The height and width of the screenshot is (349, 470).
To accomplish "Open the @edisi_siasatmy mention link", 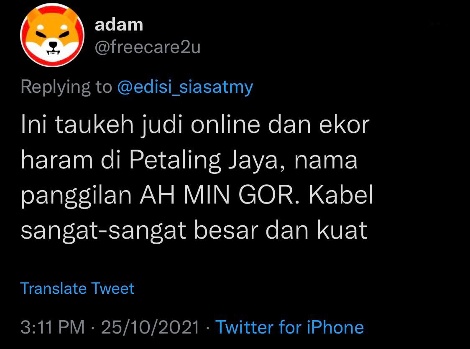I will point(185,87).
